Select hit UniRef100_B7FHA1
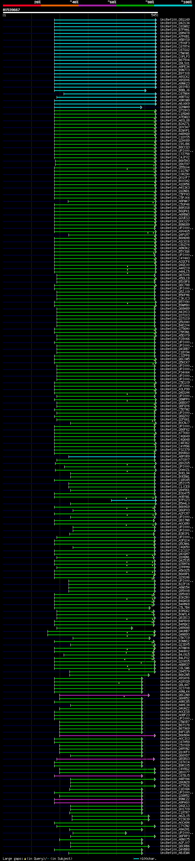Screen dimensions: 195x861 pyautogui.click(x=175, y=30)
